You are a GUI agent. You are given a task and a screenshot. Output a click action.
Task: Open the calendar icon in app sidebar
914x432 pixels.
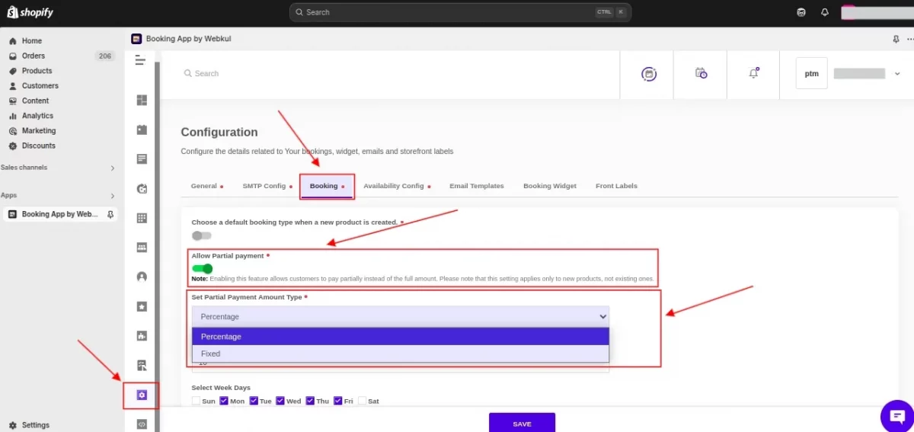coord(142,130)
